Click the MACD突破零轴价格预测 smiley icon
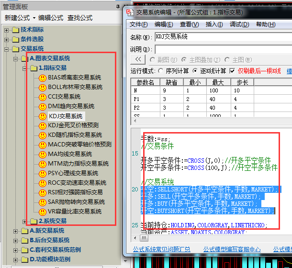This screenshot has height=268, width=292. coord(43,145)
